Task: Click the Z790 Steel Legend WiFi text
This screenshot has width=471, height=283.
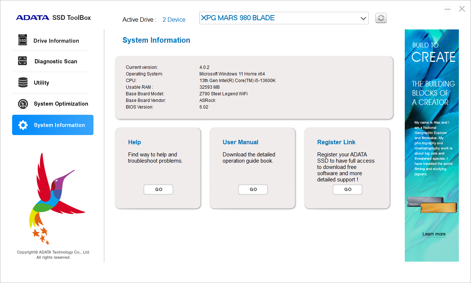Action: coord(223,94)
